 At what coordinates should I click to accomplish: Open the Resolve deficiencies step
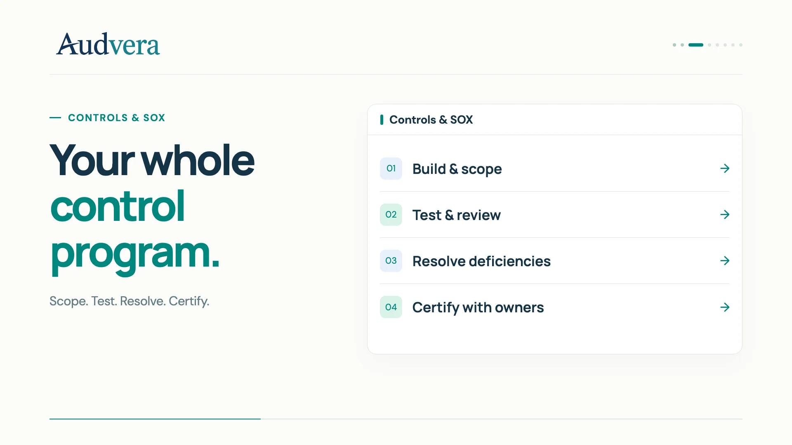(555, 261)
